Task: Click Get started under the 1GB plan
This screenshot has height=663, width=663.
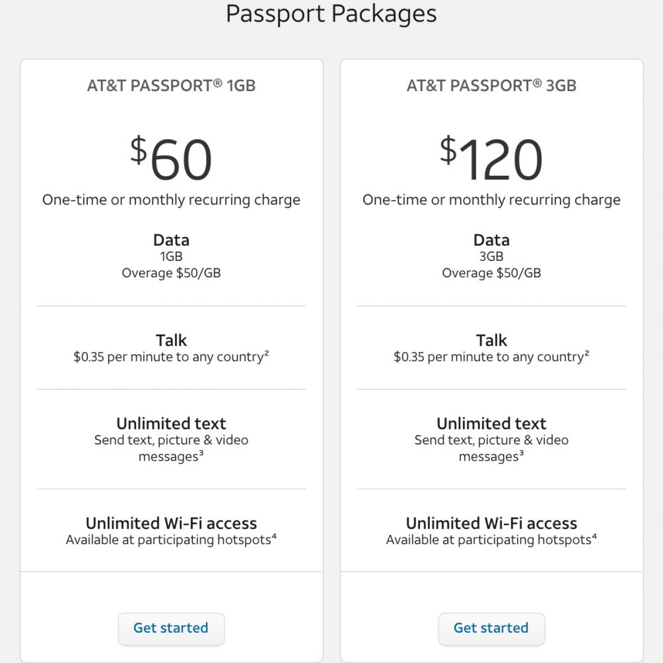Action: (171, 628)
